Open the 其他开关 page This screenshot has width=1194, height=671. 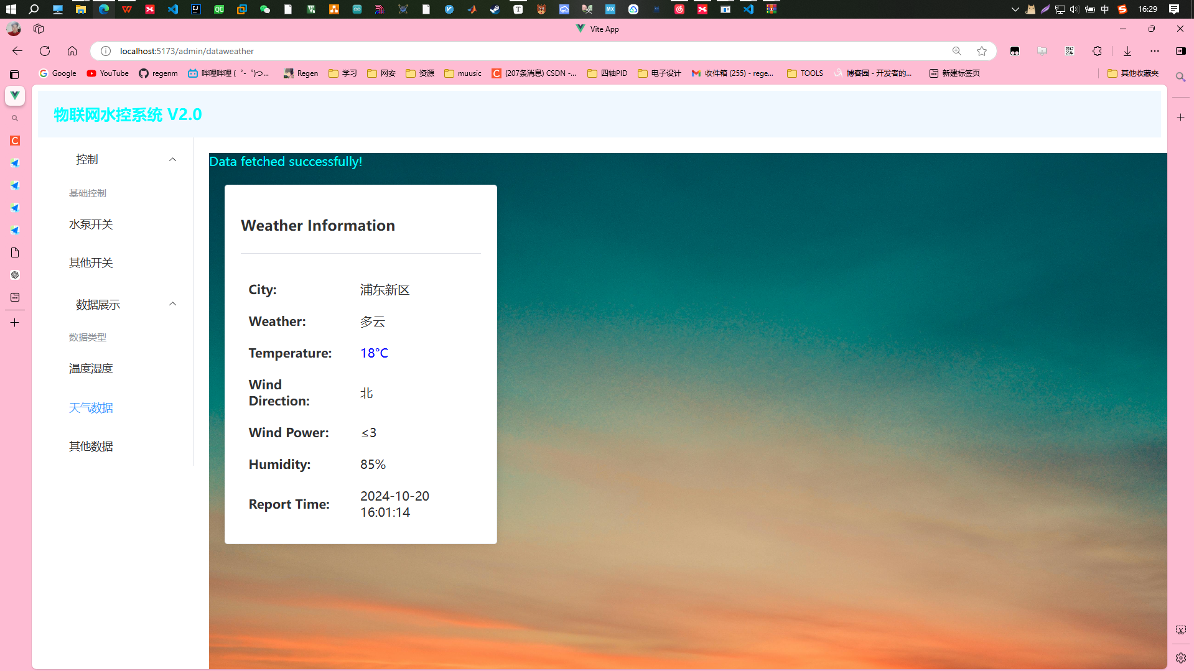tap(91, 263)
